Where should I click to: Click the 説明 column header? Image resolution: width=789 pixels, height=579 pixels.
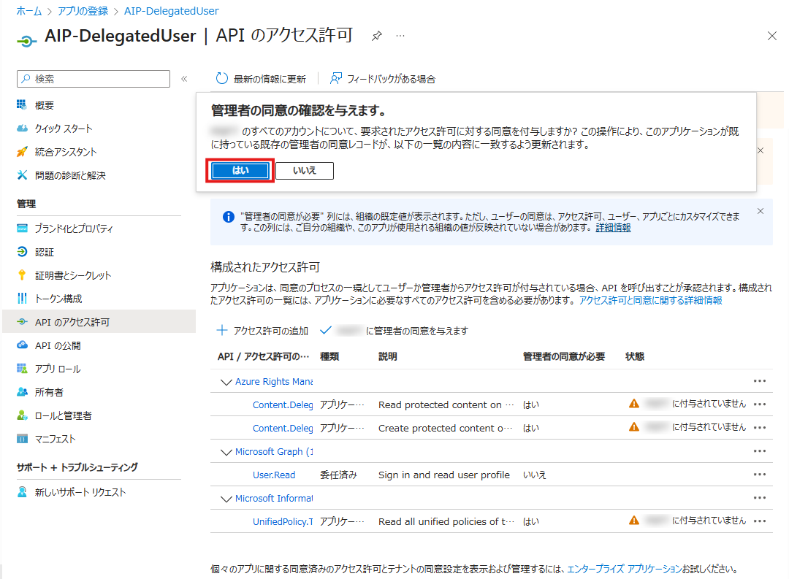click(x=387, y=356)
